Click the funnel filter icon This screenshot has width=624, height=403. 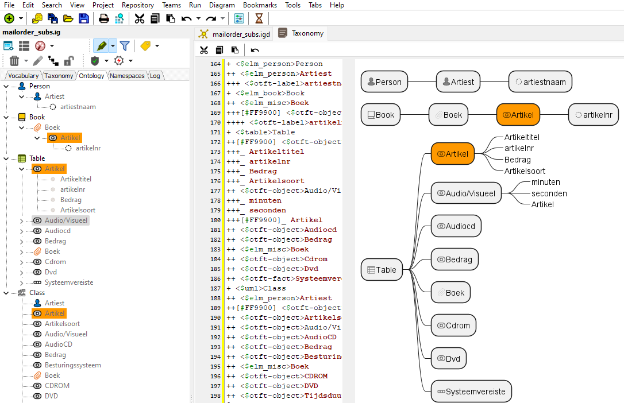click(x=124, y=46)
